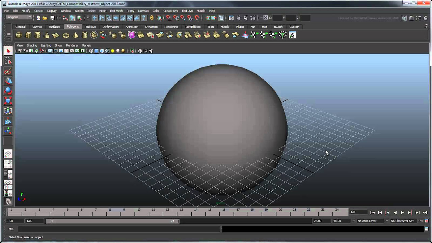432x243 pixels.
Task: Open the Create menu
Action: coord(38,11)
